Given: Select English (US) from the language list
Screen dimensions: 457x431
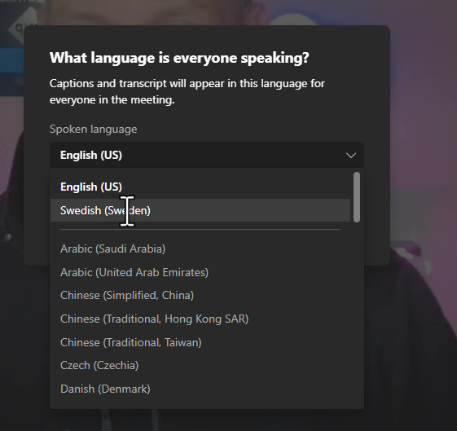Looking at the screenshot, I should [x=200, y=187].
